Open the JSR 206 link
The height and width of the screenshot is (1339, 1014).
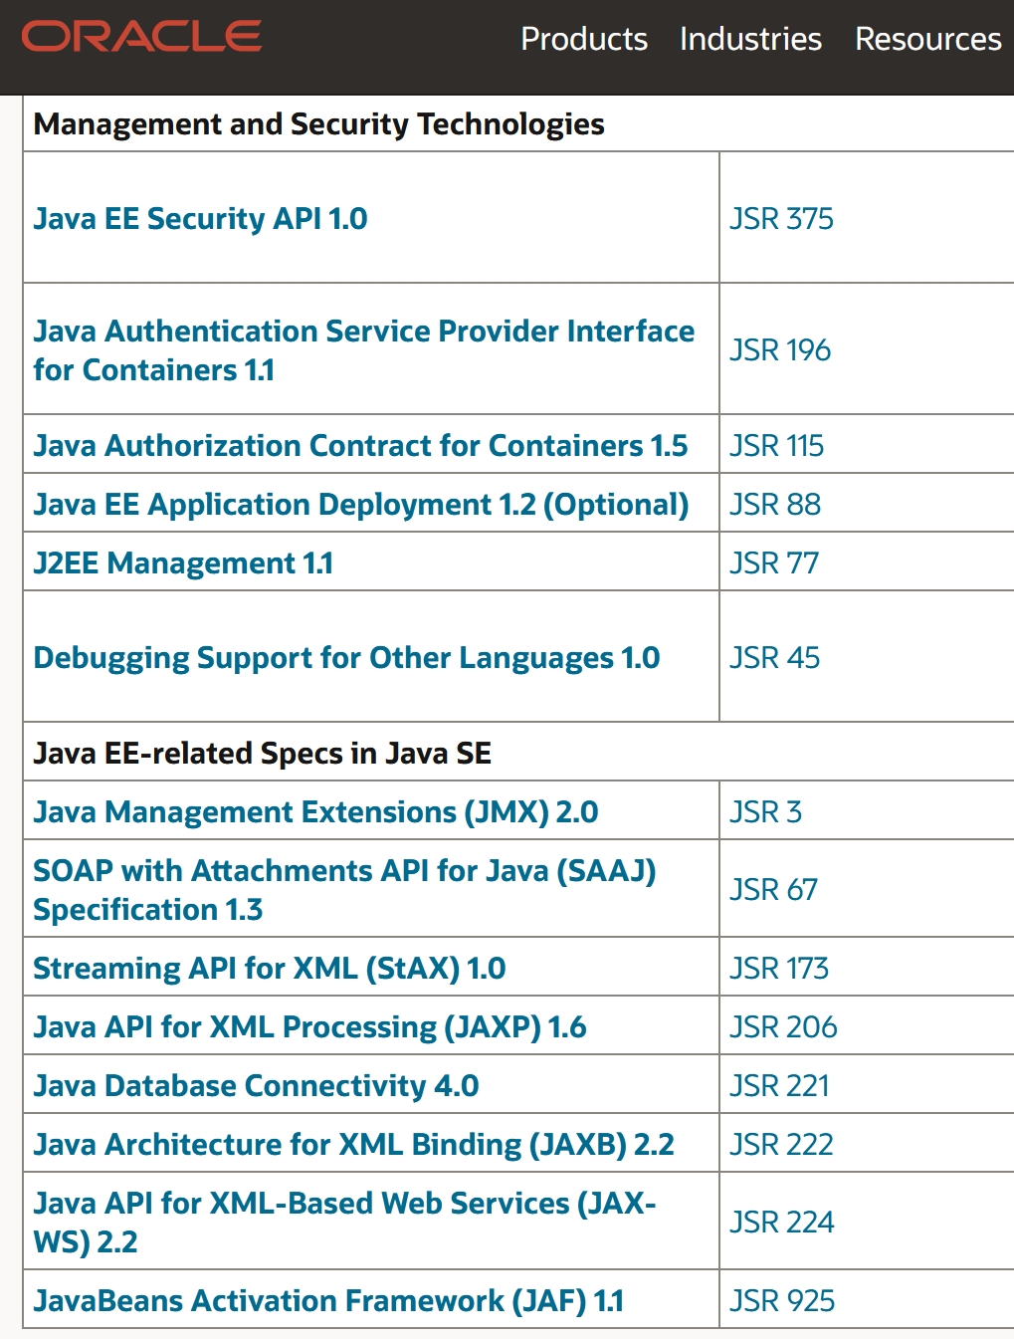pyautogui.click(x=783, y=1026)
